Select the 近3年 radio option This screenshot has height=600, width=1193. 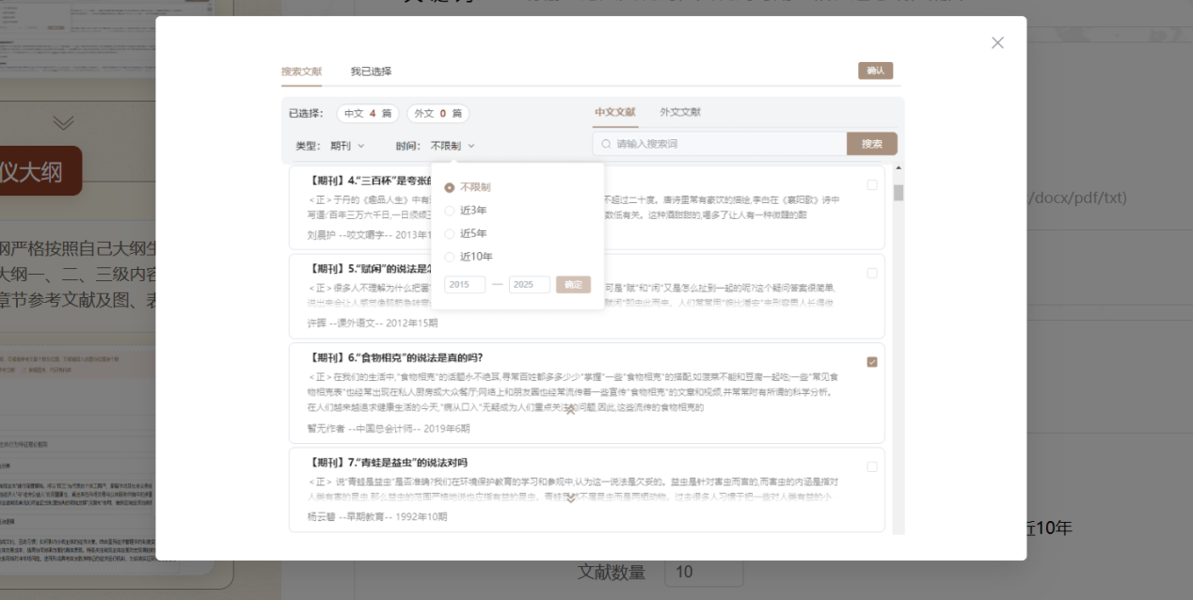tap(450, 211)
